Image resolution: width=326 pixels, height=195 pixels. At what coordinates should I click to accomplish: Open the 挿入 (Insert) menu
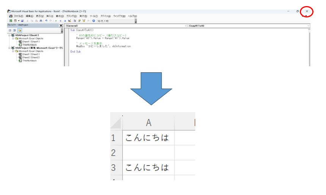coord(50,16)
